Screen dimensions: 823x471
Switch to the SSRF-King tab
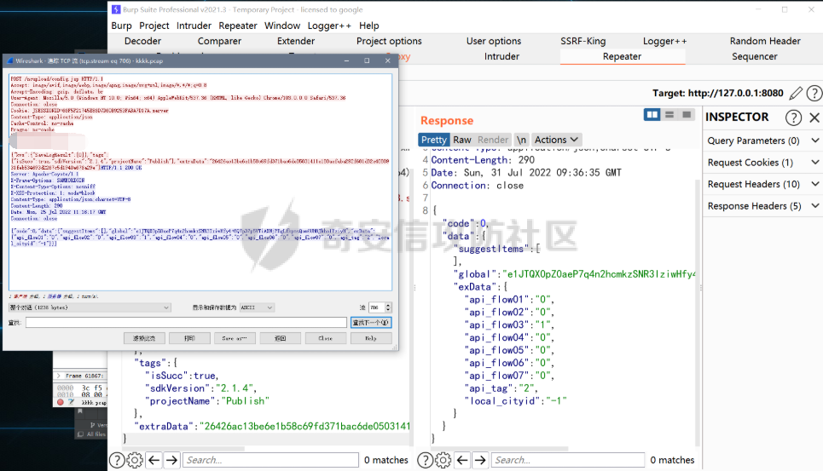583,41
